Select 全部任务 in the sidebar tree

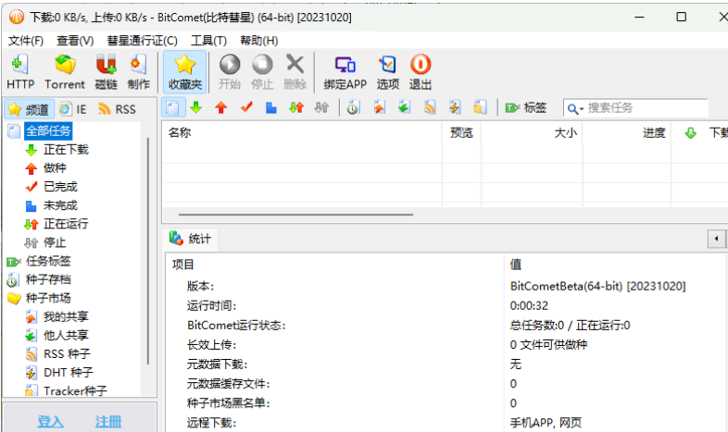[48, 131]
